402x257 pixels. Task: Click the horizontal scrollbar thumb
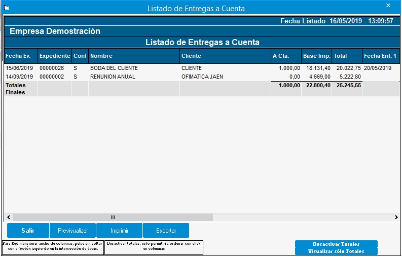(113, 217)
